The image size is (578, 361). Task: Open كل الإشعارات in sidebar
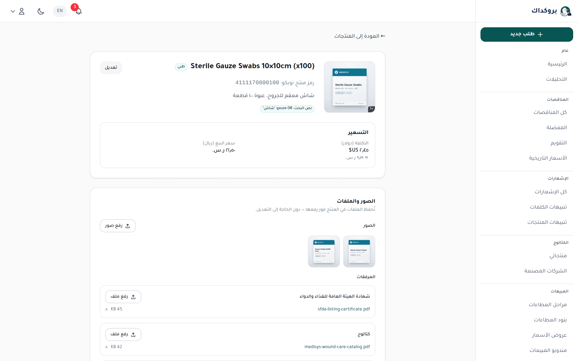[551, 192]
